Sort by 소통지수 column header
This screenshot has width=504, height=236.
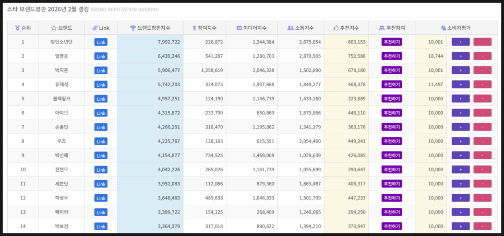pyautogui.click(x=301, y=28)
